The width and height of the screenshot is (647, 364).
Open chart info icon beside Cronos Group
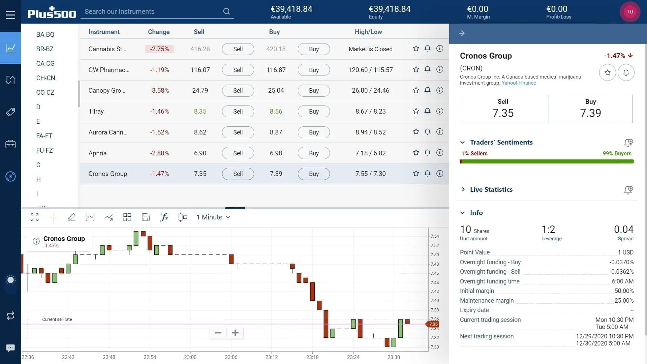click(36, 241)
